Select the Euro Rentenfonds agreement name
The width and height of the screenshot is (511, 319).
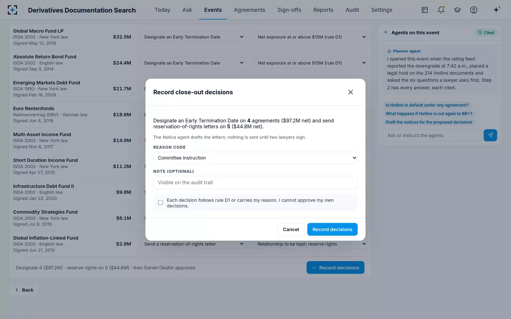34,108
